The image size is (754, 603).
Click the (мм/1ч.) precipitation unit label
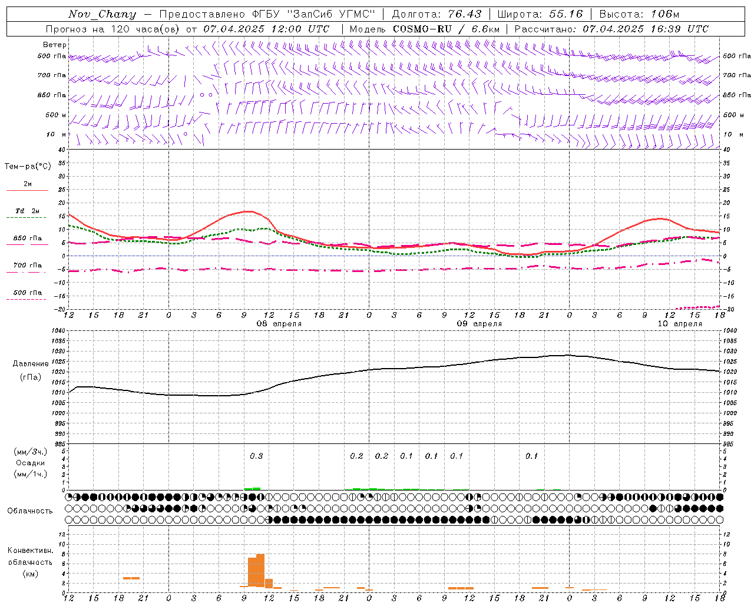31,474
